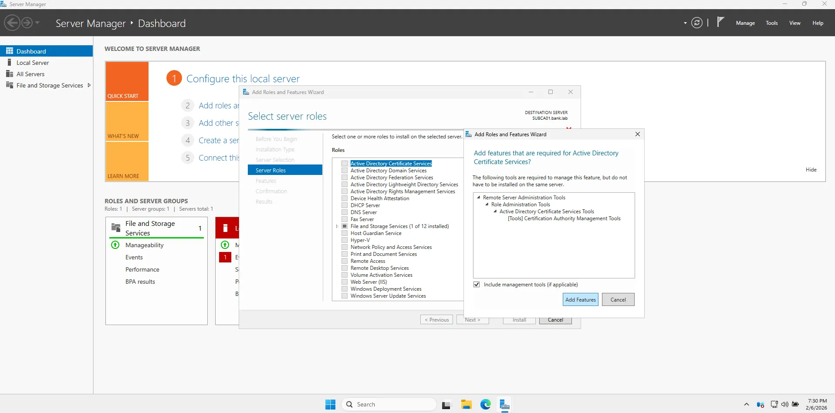Check Active Directory Lightweight Directory Services role
This screenshot has width=835, height=413.
[x=345, y=185]
